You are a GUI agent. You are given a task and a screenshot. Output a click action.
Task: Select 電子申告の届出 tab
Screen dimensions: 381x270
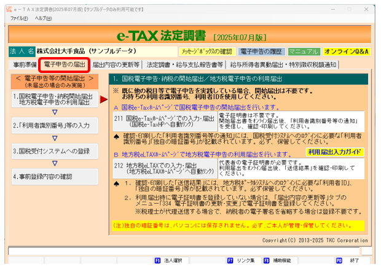point(65,64)
